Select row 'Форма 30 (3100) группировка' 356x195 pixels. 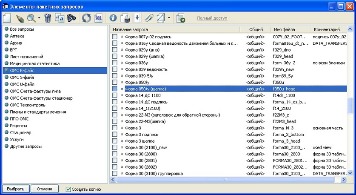[x=228, y=173]
